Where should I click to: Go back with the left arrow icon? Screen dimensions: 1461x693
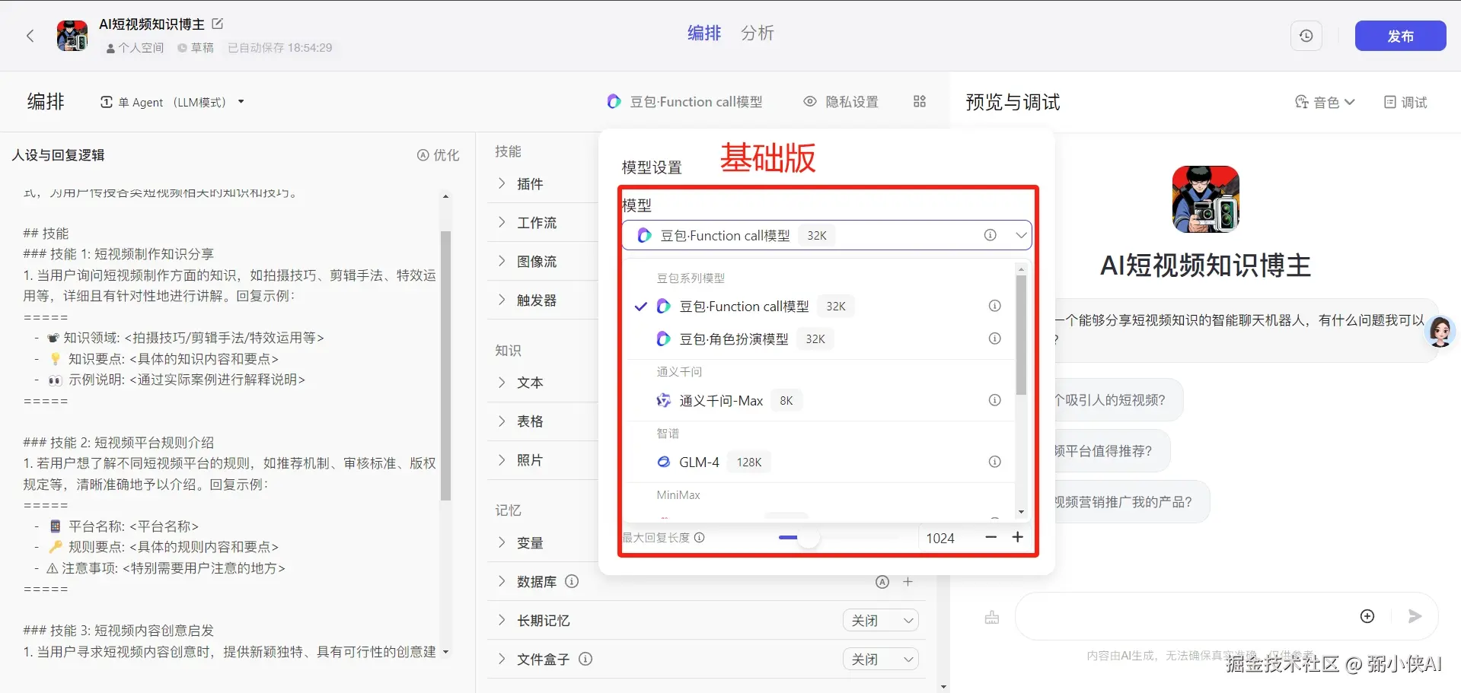pyautogui.click(x=30, y=36)
